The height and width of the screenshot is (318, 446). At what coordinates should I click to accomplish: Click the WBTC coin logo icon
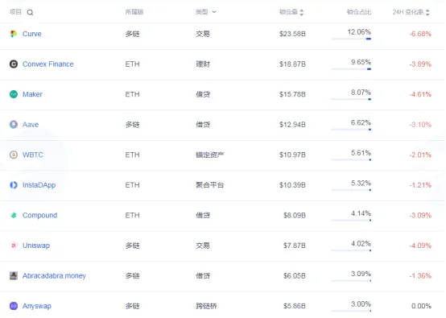coord(14,155)
